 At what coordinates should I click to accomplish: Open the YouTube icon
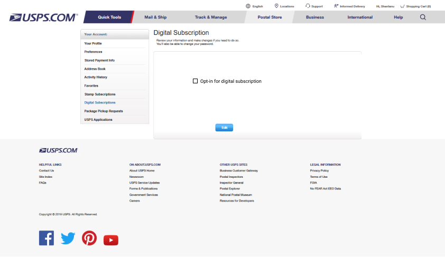(111, 240)
